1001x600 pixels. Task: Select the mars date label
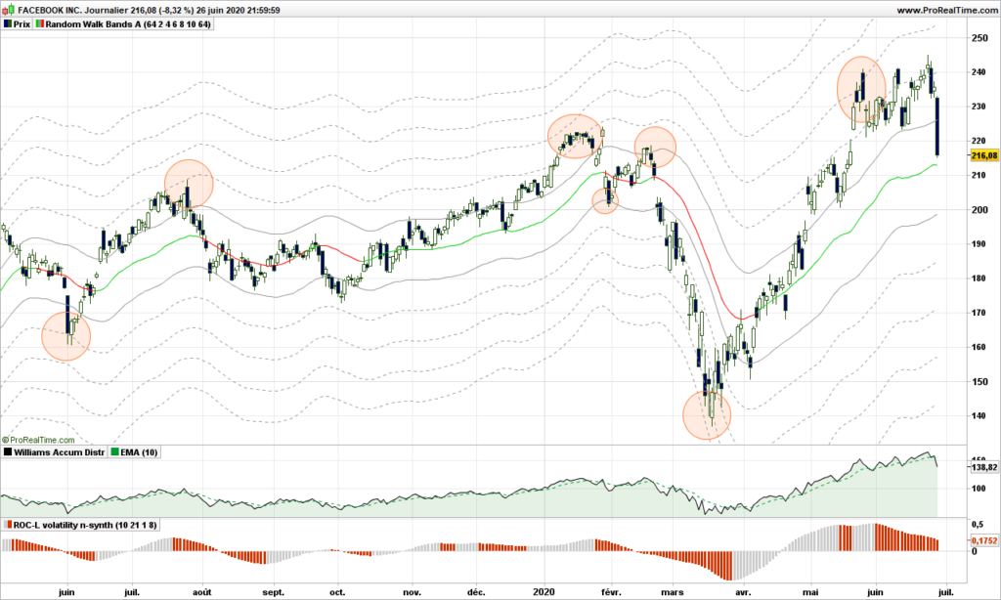click(673, 592)
